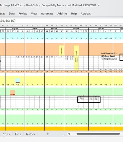Open the Add-ins ribbon tab

[x=62, y=14]
